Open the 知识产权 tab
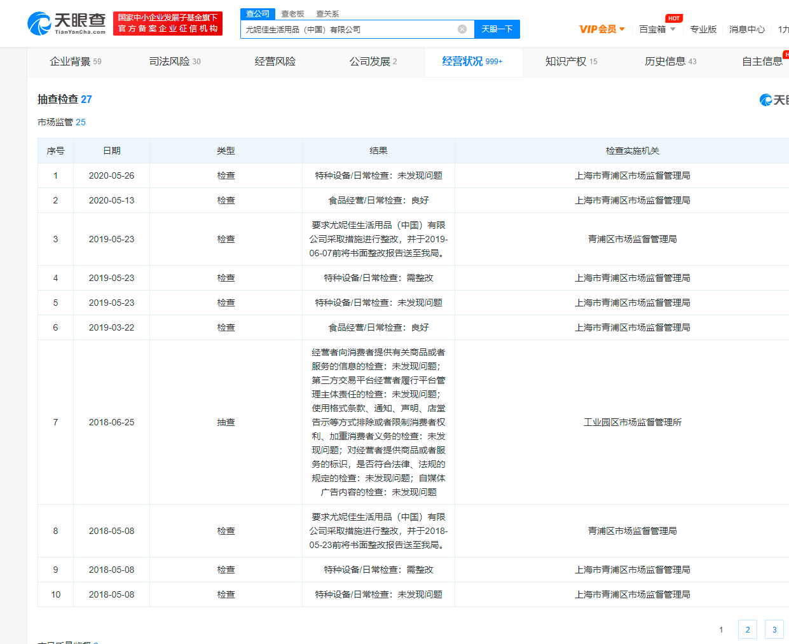The image size is (789, 644). [x=572, y=62]
